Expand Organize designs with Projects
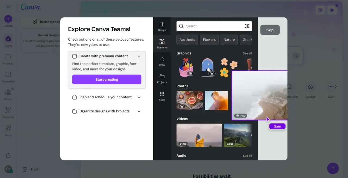This screenshot has width=348, height=178. [x=107, y=111]
